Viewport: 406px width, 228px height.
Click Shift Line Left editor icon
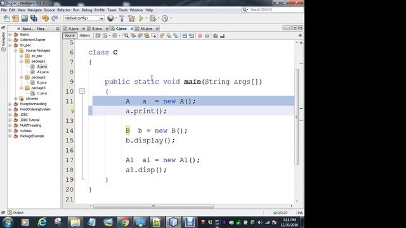(185, 35)
